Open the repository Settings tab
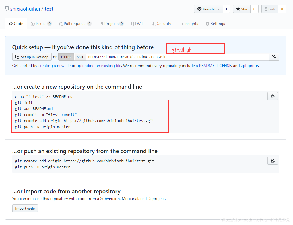This screenshot has width=293, height=225. pos(215,24)
